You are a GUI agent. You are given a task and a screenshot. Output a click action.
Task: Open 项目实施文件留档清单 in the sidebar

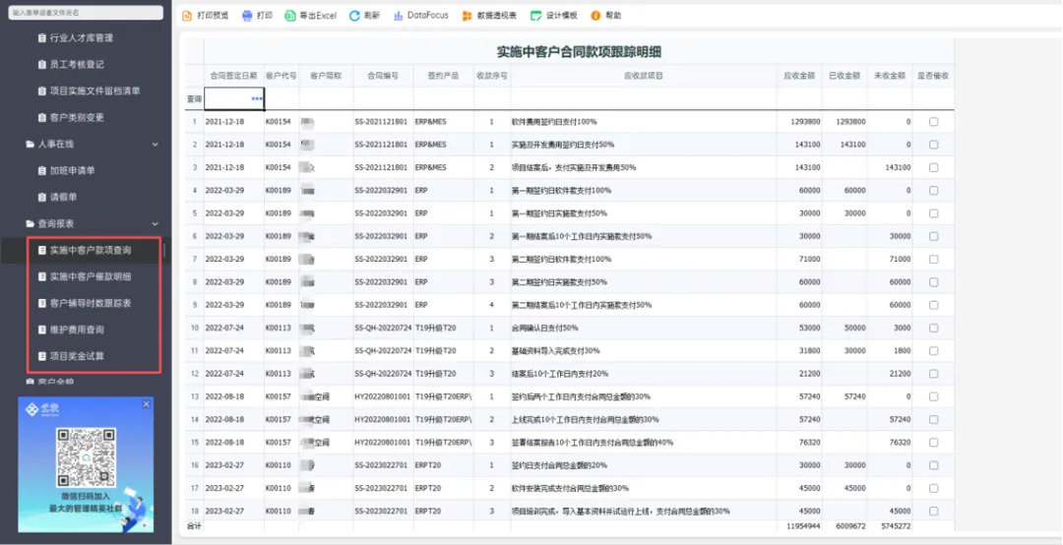click(90, 91)
